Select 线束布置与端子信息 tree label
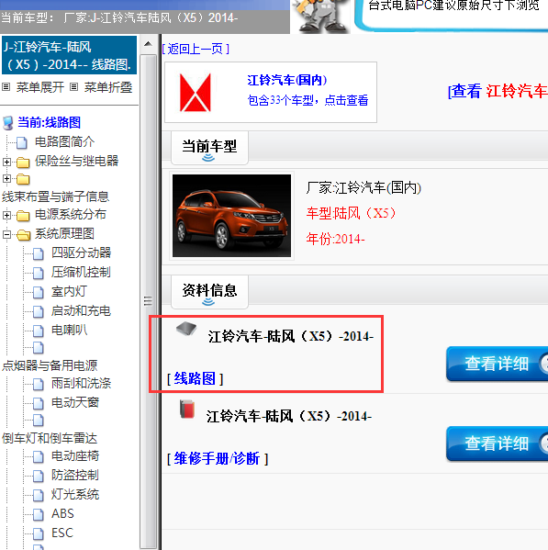The width and height of the screenshot is (548, 550). [x=55, y=196]
